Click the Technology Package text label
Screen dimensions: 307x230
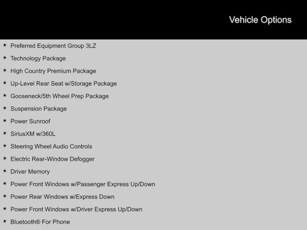click(38, 58)
